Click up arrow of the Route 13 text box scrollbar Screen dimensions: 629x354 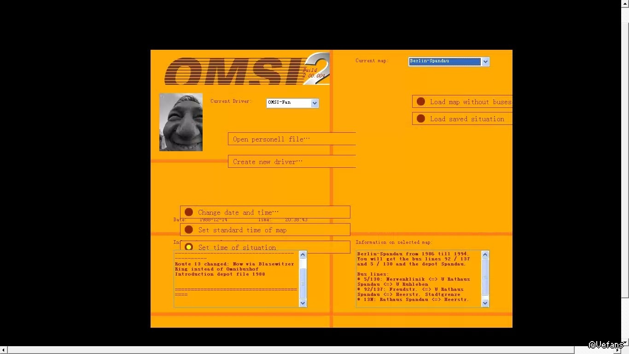click(x=303, y=254)
